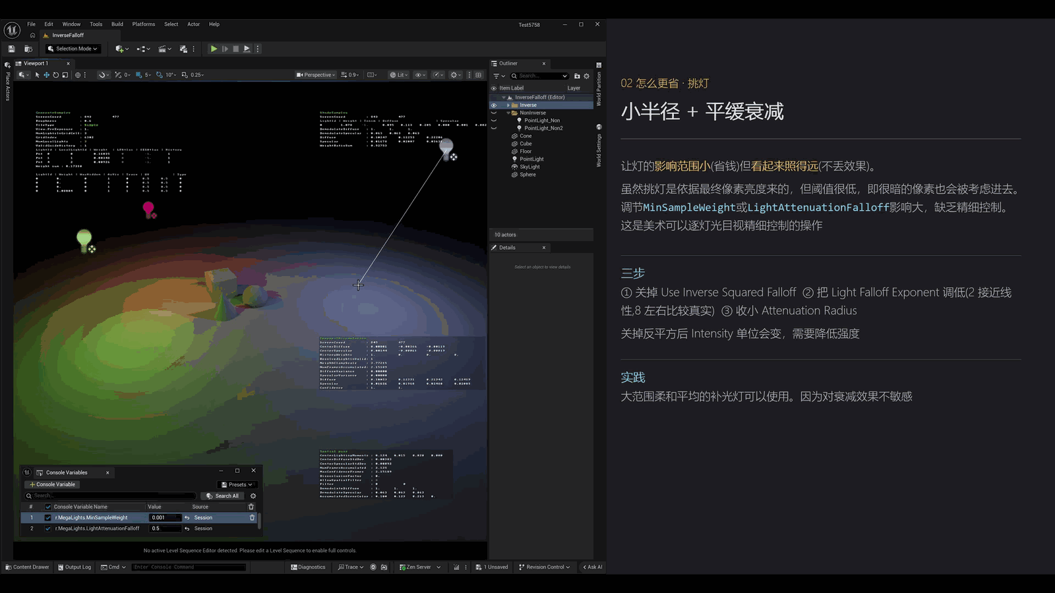
Task: Select SkyLight in the Outliner
Action: pyautogui.click(x=529, y=167)
